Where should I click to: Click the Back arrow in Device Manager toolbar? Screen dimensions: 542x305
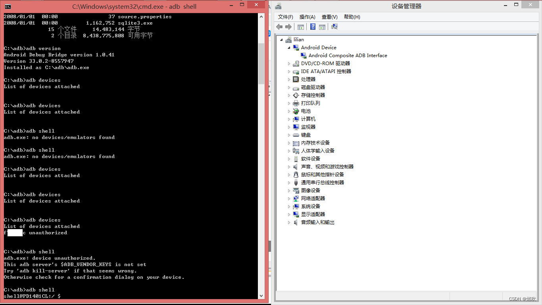coord(279,27)
